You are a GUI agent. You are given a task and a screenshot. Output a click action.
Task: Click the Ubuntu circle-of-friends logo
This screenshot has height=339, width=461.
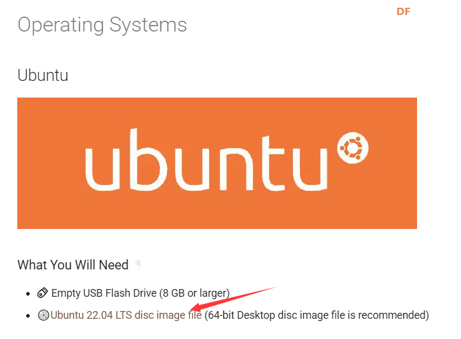[x=353, y=147]
